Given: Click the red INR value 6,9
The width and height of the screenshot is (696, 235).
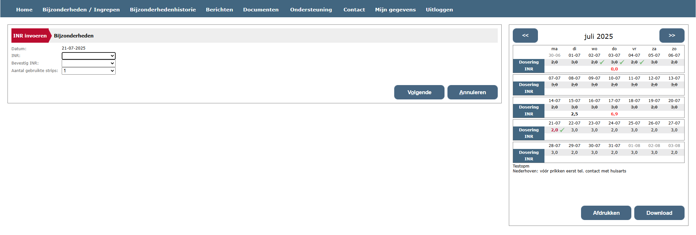Looking at the screenshot, I should point(614,114).
